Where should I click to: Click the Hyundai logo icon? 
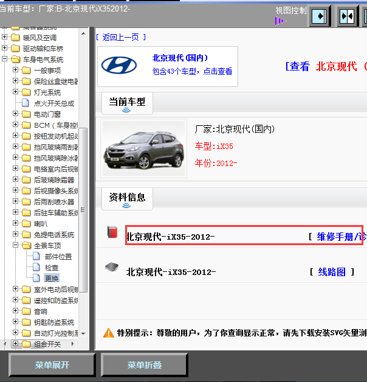click(119, 65)
